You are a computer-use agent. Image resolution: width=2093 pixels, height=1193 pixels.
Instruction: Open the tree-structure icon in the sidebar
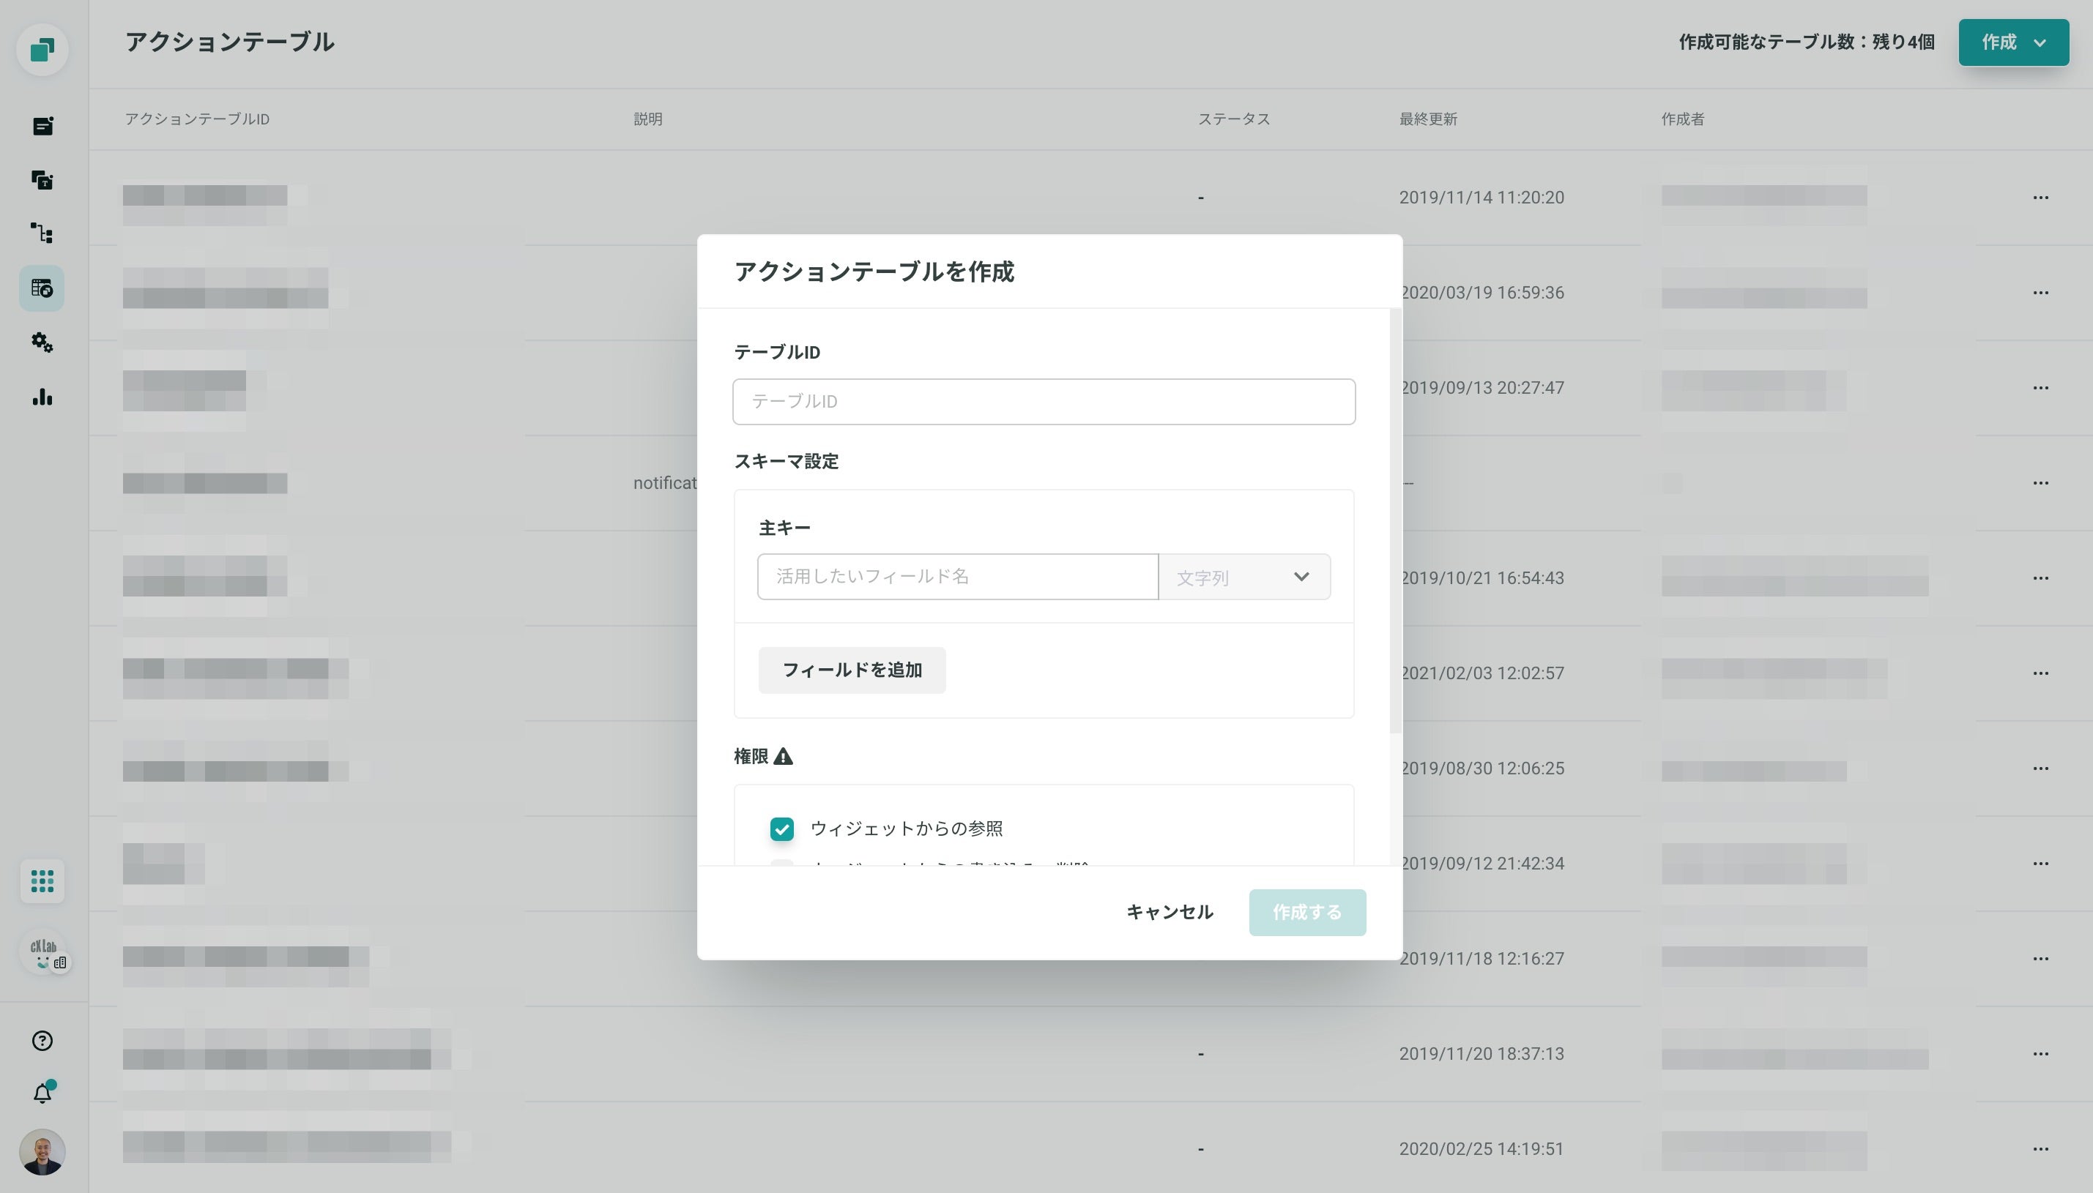click(42, 233)
